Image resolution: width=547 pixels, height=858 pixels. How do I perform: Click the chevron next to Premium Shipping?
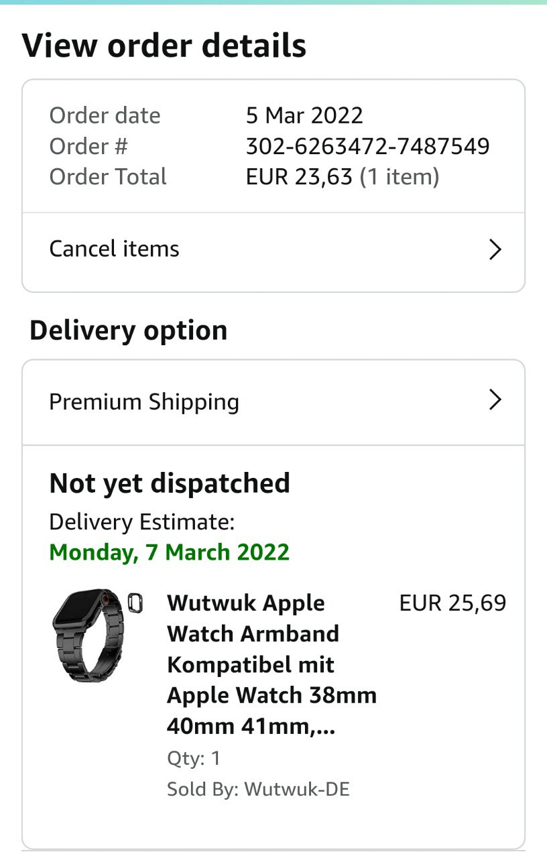[x=495, y=400]
